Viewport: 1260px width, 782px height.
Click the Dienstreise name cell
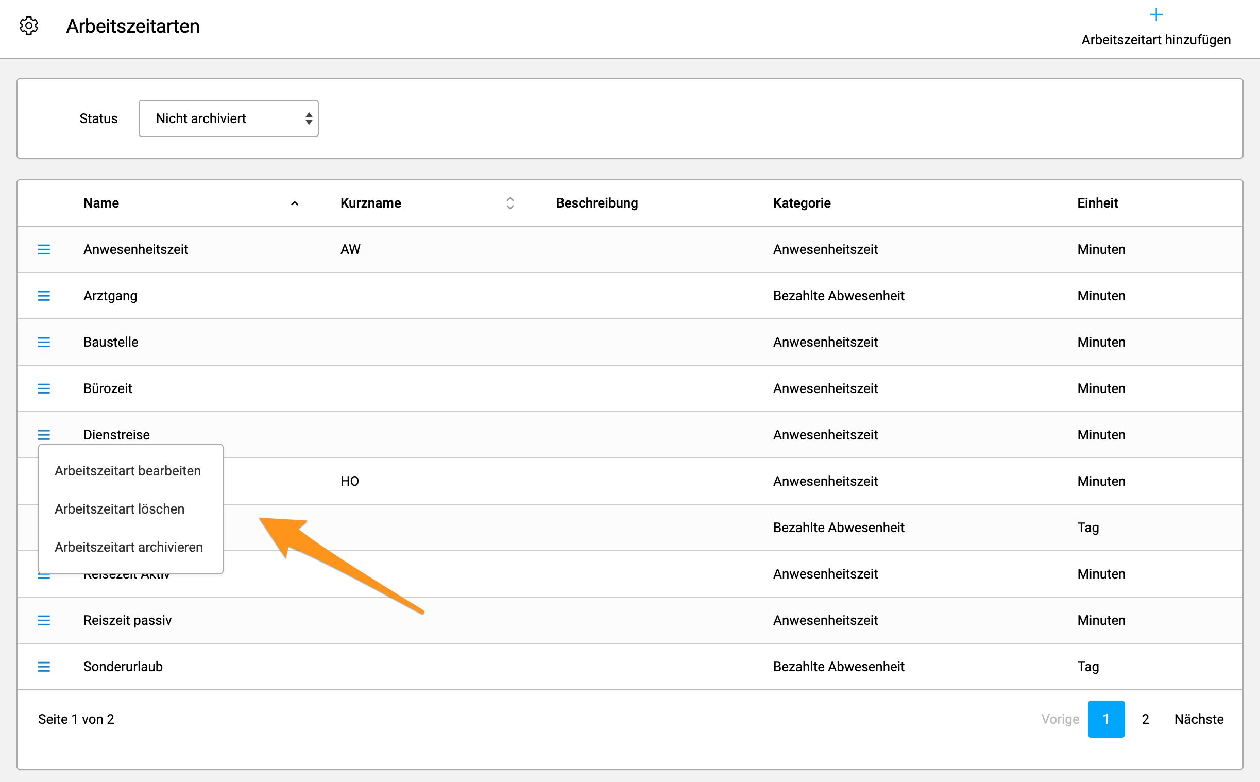tap(116, 435)
